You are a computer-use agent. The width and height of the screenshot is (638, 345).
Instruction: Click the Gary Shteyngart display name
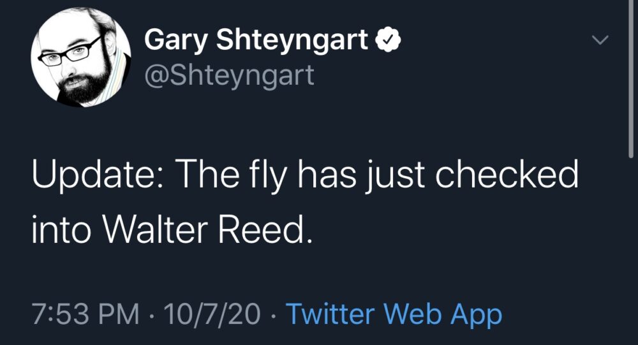[x=256, y=42]
